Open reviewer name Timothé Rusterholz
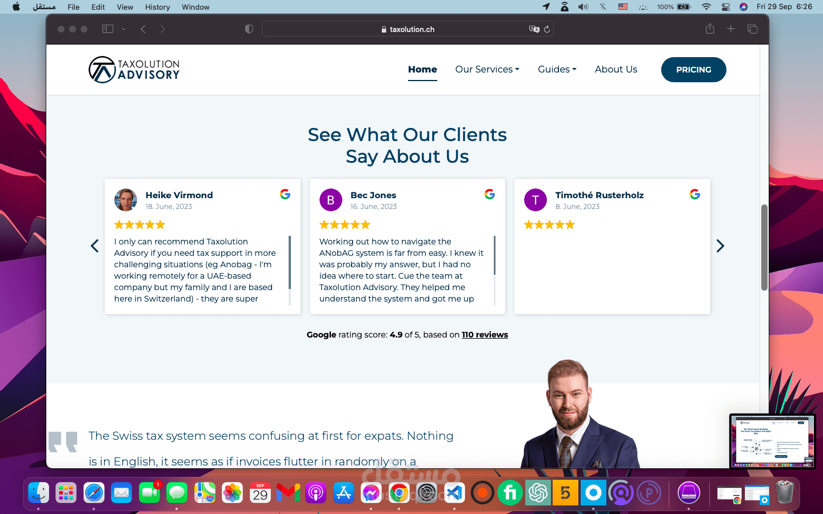823x514 pixels. tap(600, 195)
